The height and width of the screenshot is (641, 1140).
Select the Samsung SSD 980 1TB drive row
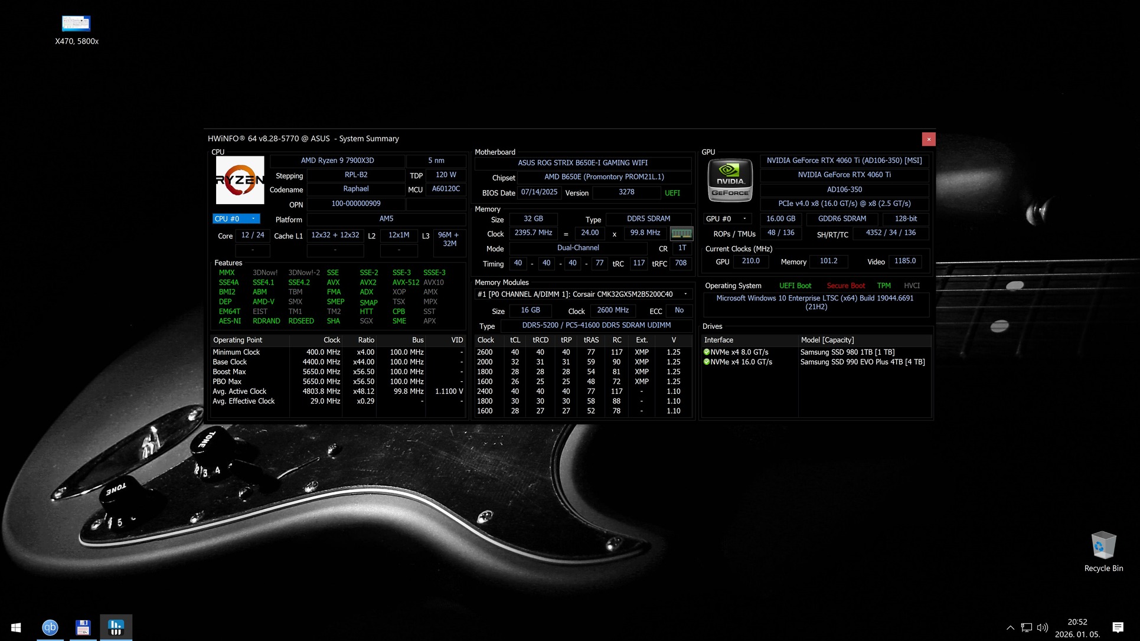point(847,352)
